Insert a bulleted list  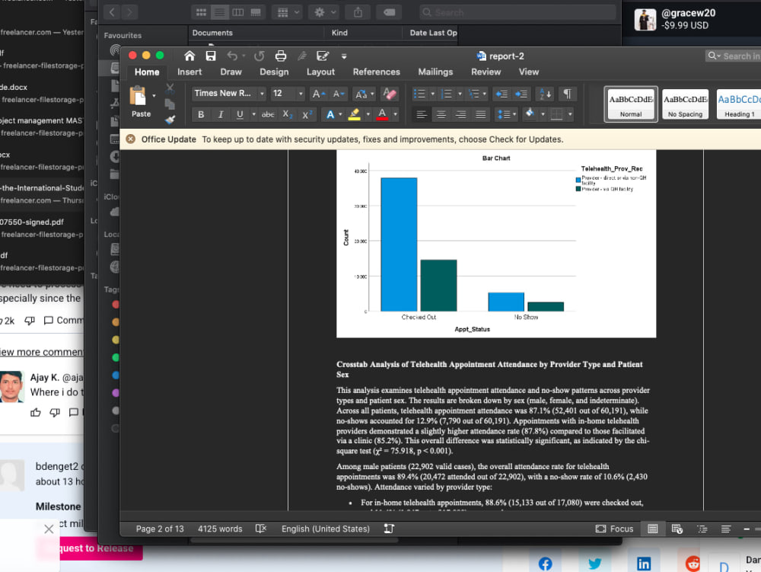[x=419, y=94]
